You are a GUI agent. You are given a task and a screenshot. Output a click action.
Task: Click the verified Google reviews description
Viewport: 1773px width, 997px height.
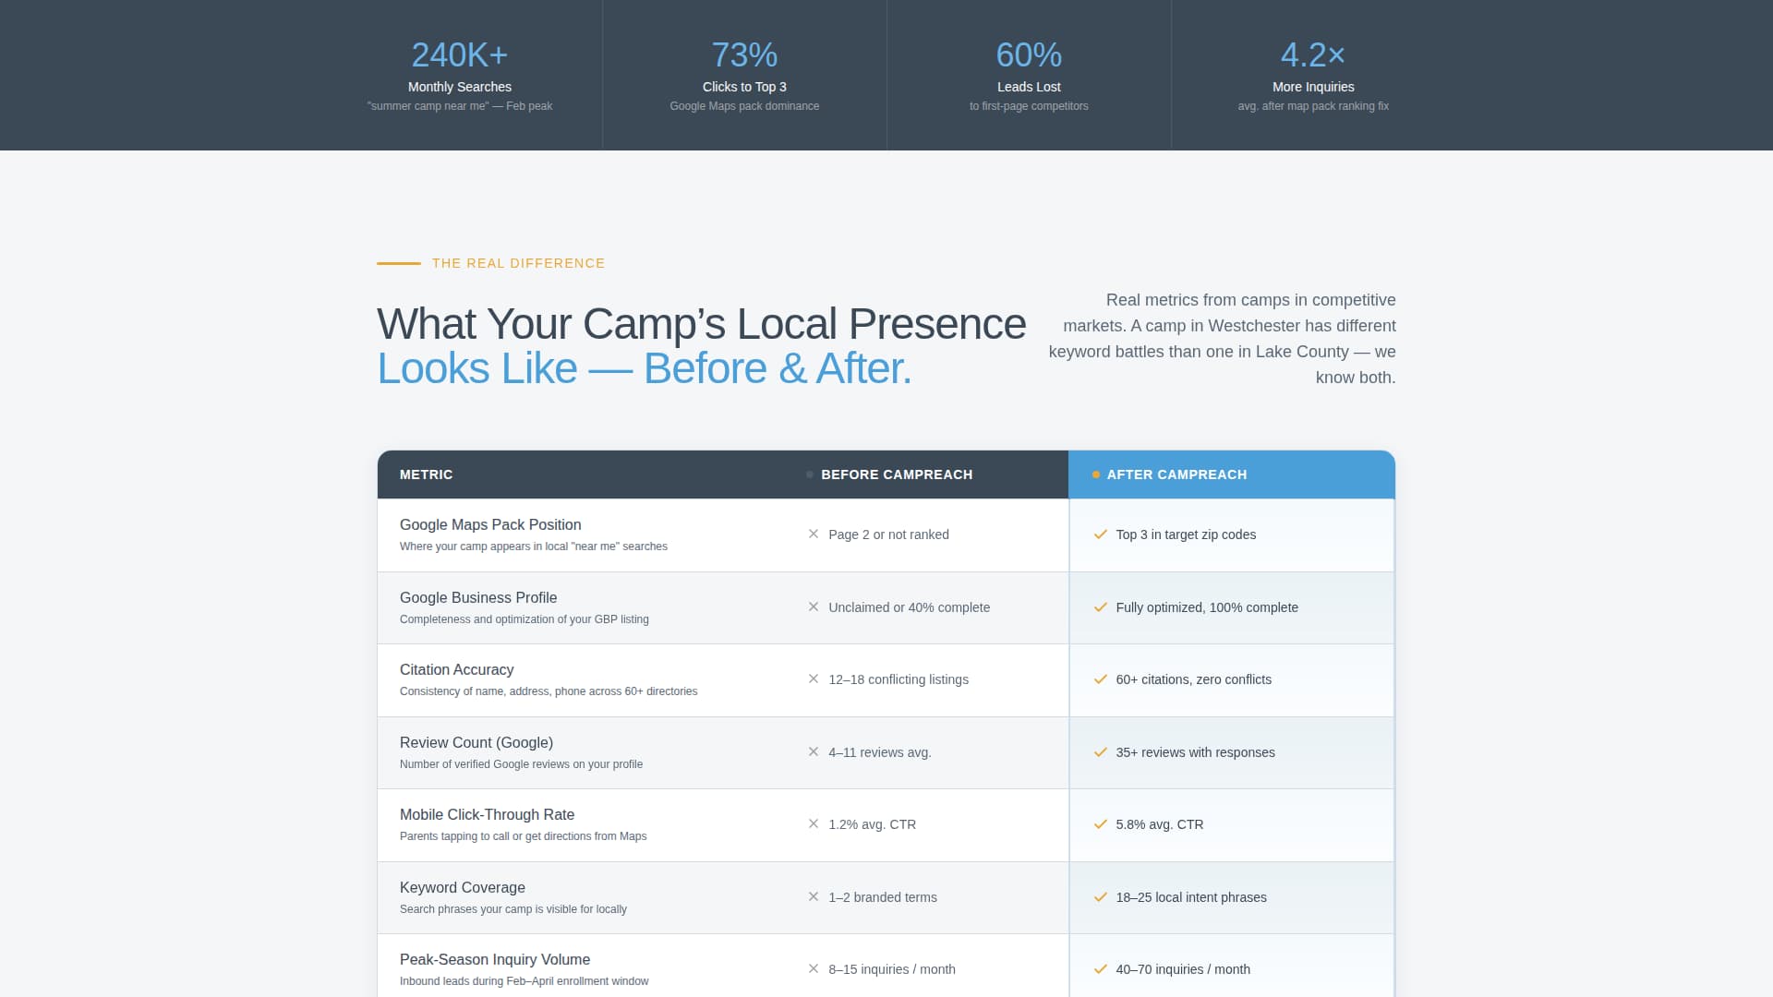click(x=521, y=764)
